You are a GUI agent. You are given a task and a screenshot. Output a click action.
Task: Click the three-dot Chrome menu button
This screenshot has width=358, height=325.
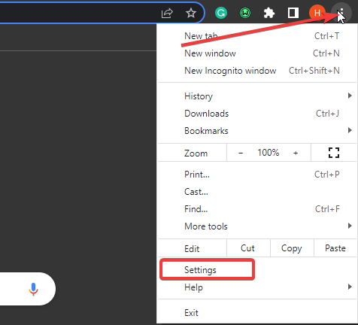click(341, 13)
